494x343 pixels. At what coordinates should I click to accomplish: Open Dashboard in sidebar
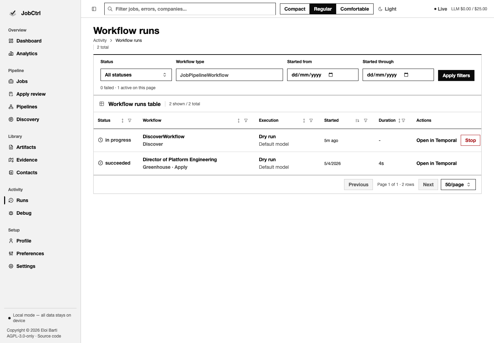pyautogui.click(x=40, y=41)
